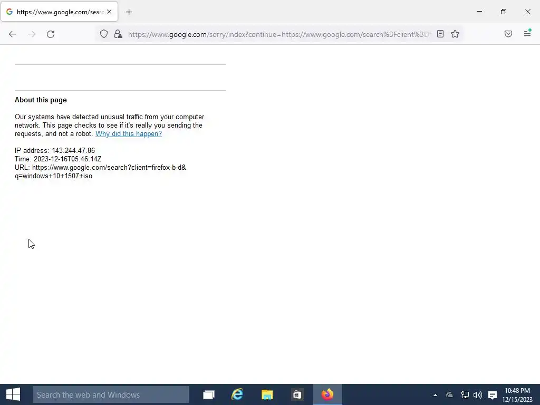Launch Microsoft Edge from taskbar
Screen dimensions: 540x405
237,394
